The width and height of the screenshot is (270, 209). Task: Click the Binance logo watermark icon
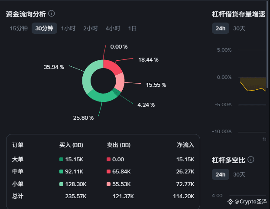[230, 202]
